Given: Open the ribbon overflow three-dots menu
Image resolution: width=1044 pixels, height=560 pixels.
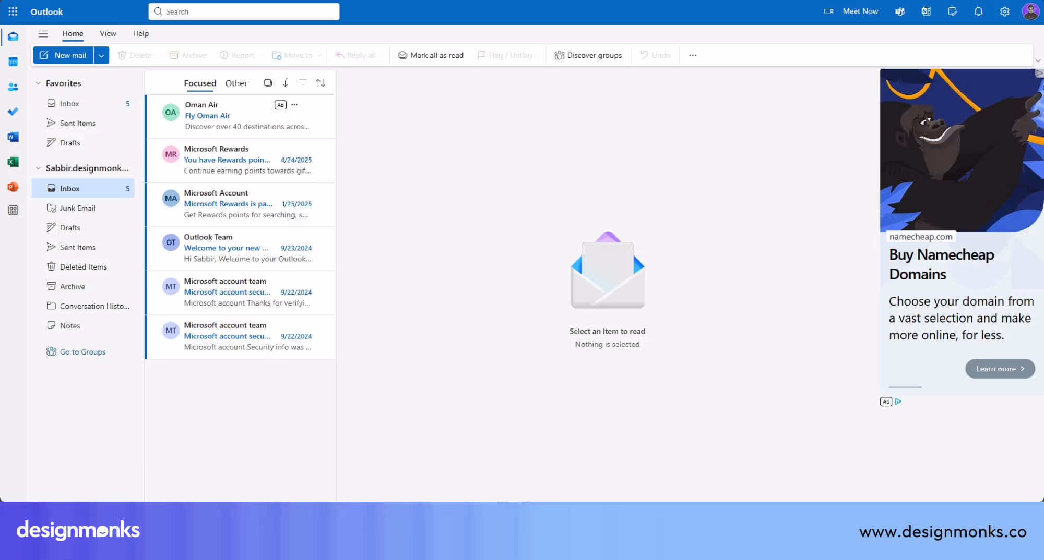Looking at the screenshot, I should 693,55.
